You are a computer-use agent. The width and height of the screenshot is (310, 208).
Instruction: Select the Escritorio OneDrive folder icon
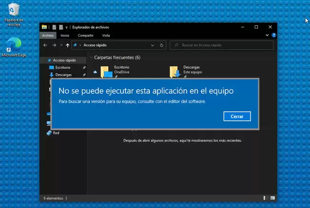tap(106, 72)
